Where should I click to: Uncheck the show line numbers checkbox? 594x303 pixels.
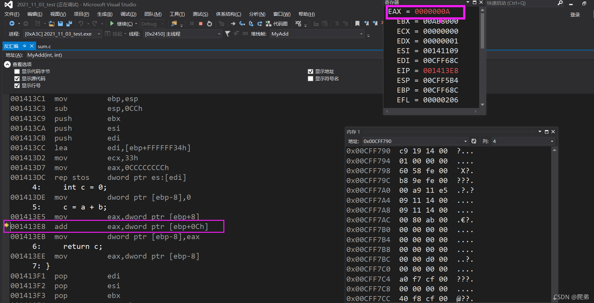(17, 86)
